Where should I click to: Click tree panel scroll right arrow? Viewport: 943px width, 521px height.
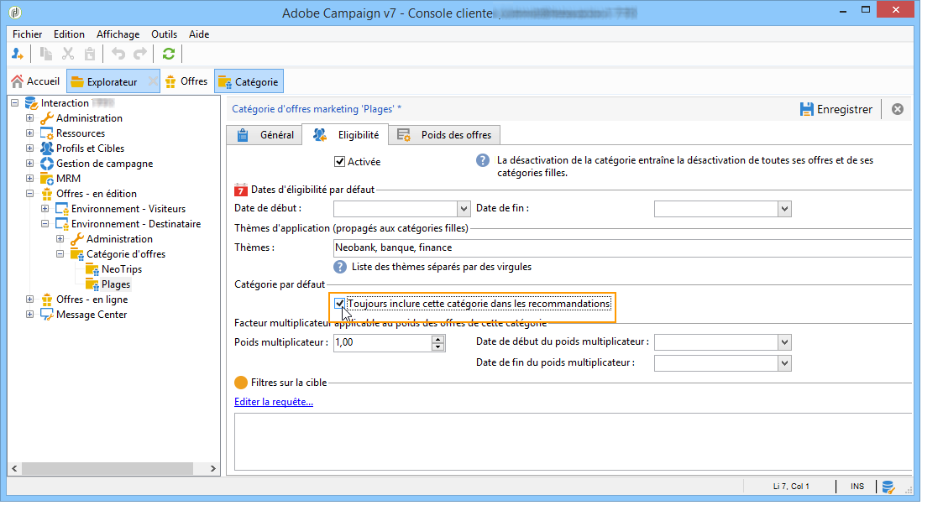[x=212, y=468]
